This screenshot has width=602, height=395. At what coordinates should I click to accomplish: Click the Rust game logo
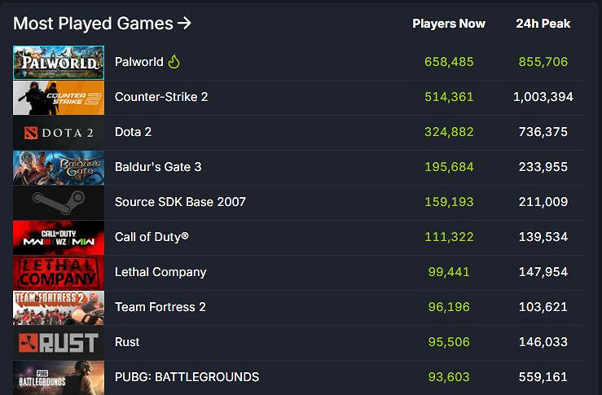click(x=59, y=343)
